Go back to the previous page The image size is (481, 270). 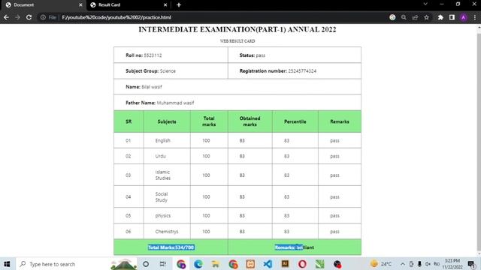pyautogui.click(x=6, y=17)
